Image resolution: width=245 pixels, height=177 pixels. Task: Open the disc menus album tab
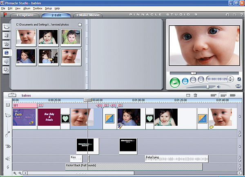point(7,70)
